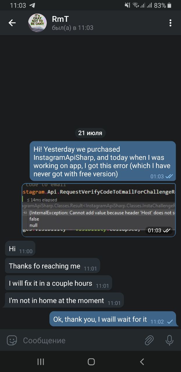Tap the paperclip attach file icon
This screenshot has width=181, height=372.
(149, 340)
